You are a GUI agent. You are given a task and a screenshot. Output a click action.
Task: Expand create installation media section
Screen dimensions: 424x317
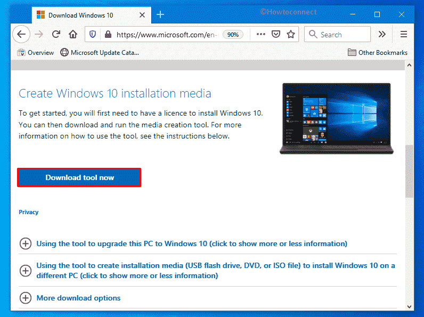point(216,271)
